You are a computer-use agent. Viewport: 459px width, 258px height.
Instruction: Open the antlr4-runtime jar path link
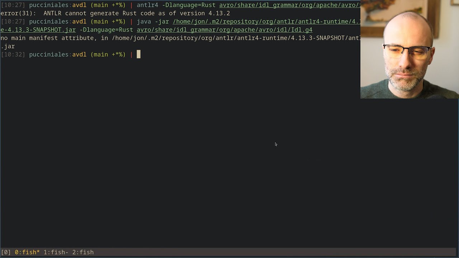pos(265,21)
